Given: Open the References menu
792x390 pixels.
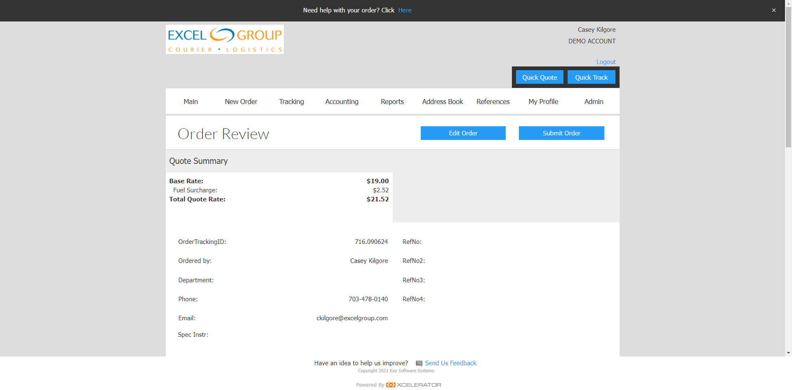Looking at the screenshot, I should (x=493, y=102).
